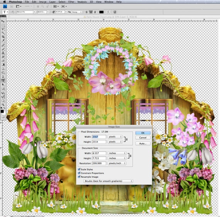Viewport: 220px width, 217px height.
Task: Open pixel Height units dropdown
Action: coord(115,142)
